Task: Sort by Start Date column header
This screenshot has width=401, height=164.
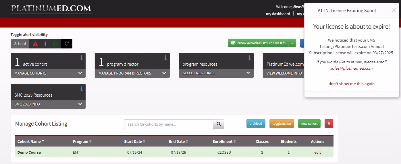Action: [135, 141]
